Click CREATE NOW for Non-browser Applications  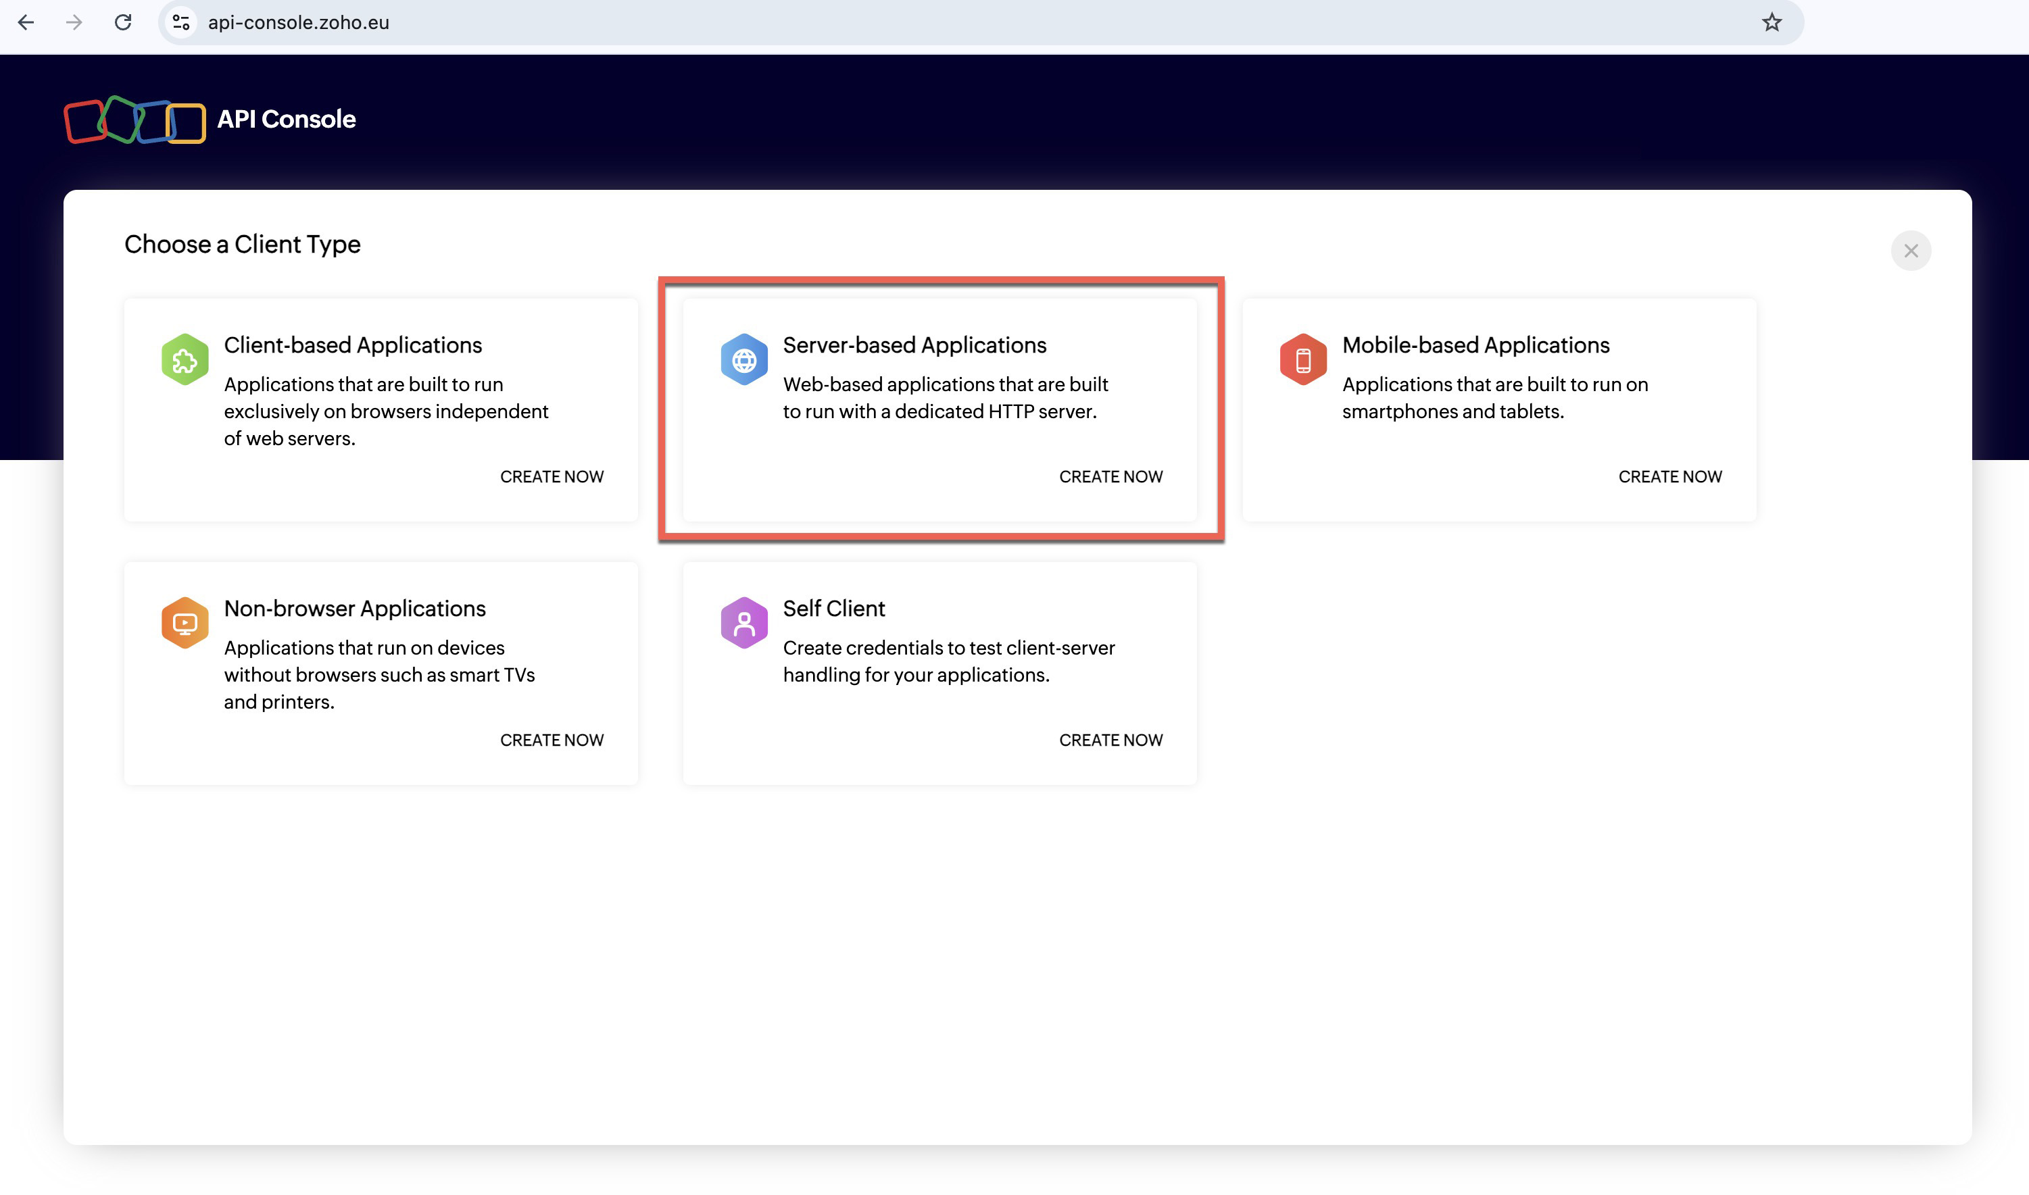click(x=551, y=740)
